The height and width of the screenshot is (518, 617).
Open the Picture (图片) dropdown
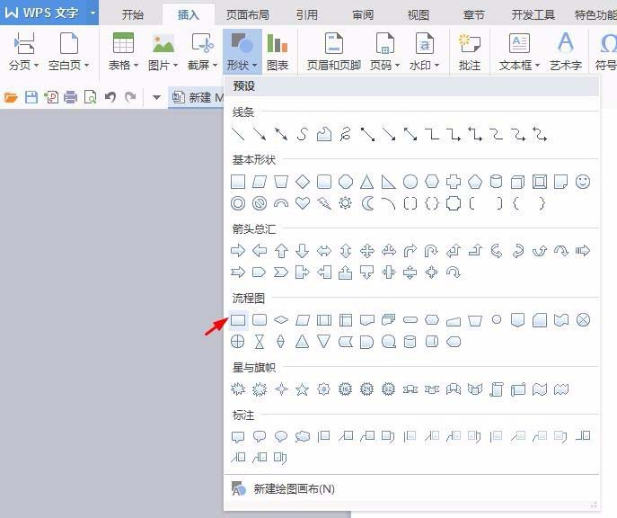tap(163, 52)
